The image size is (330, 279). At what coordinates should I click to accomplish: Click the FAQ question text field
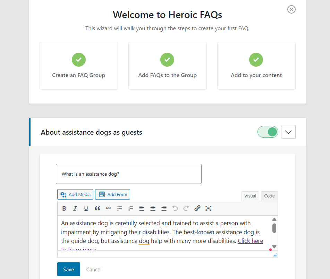tap(128, 174)
